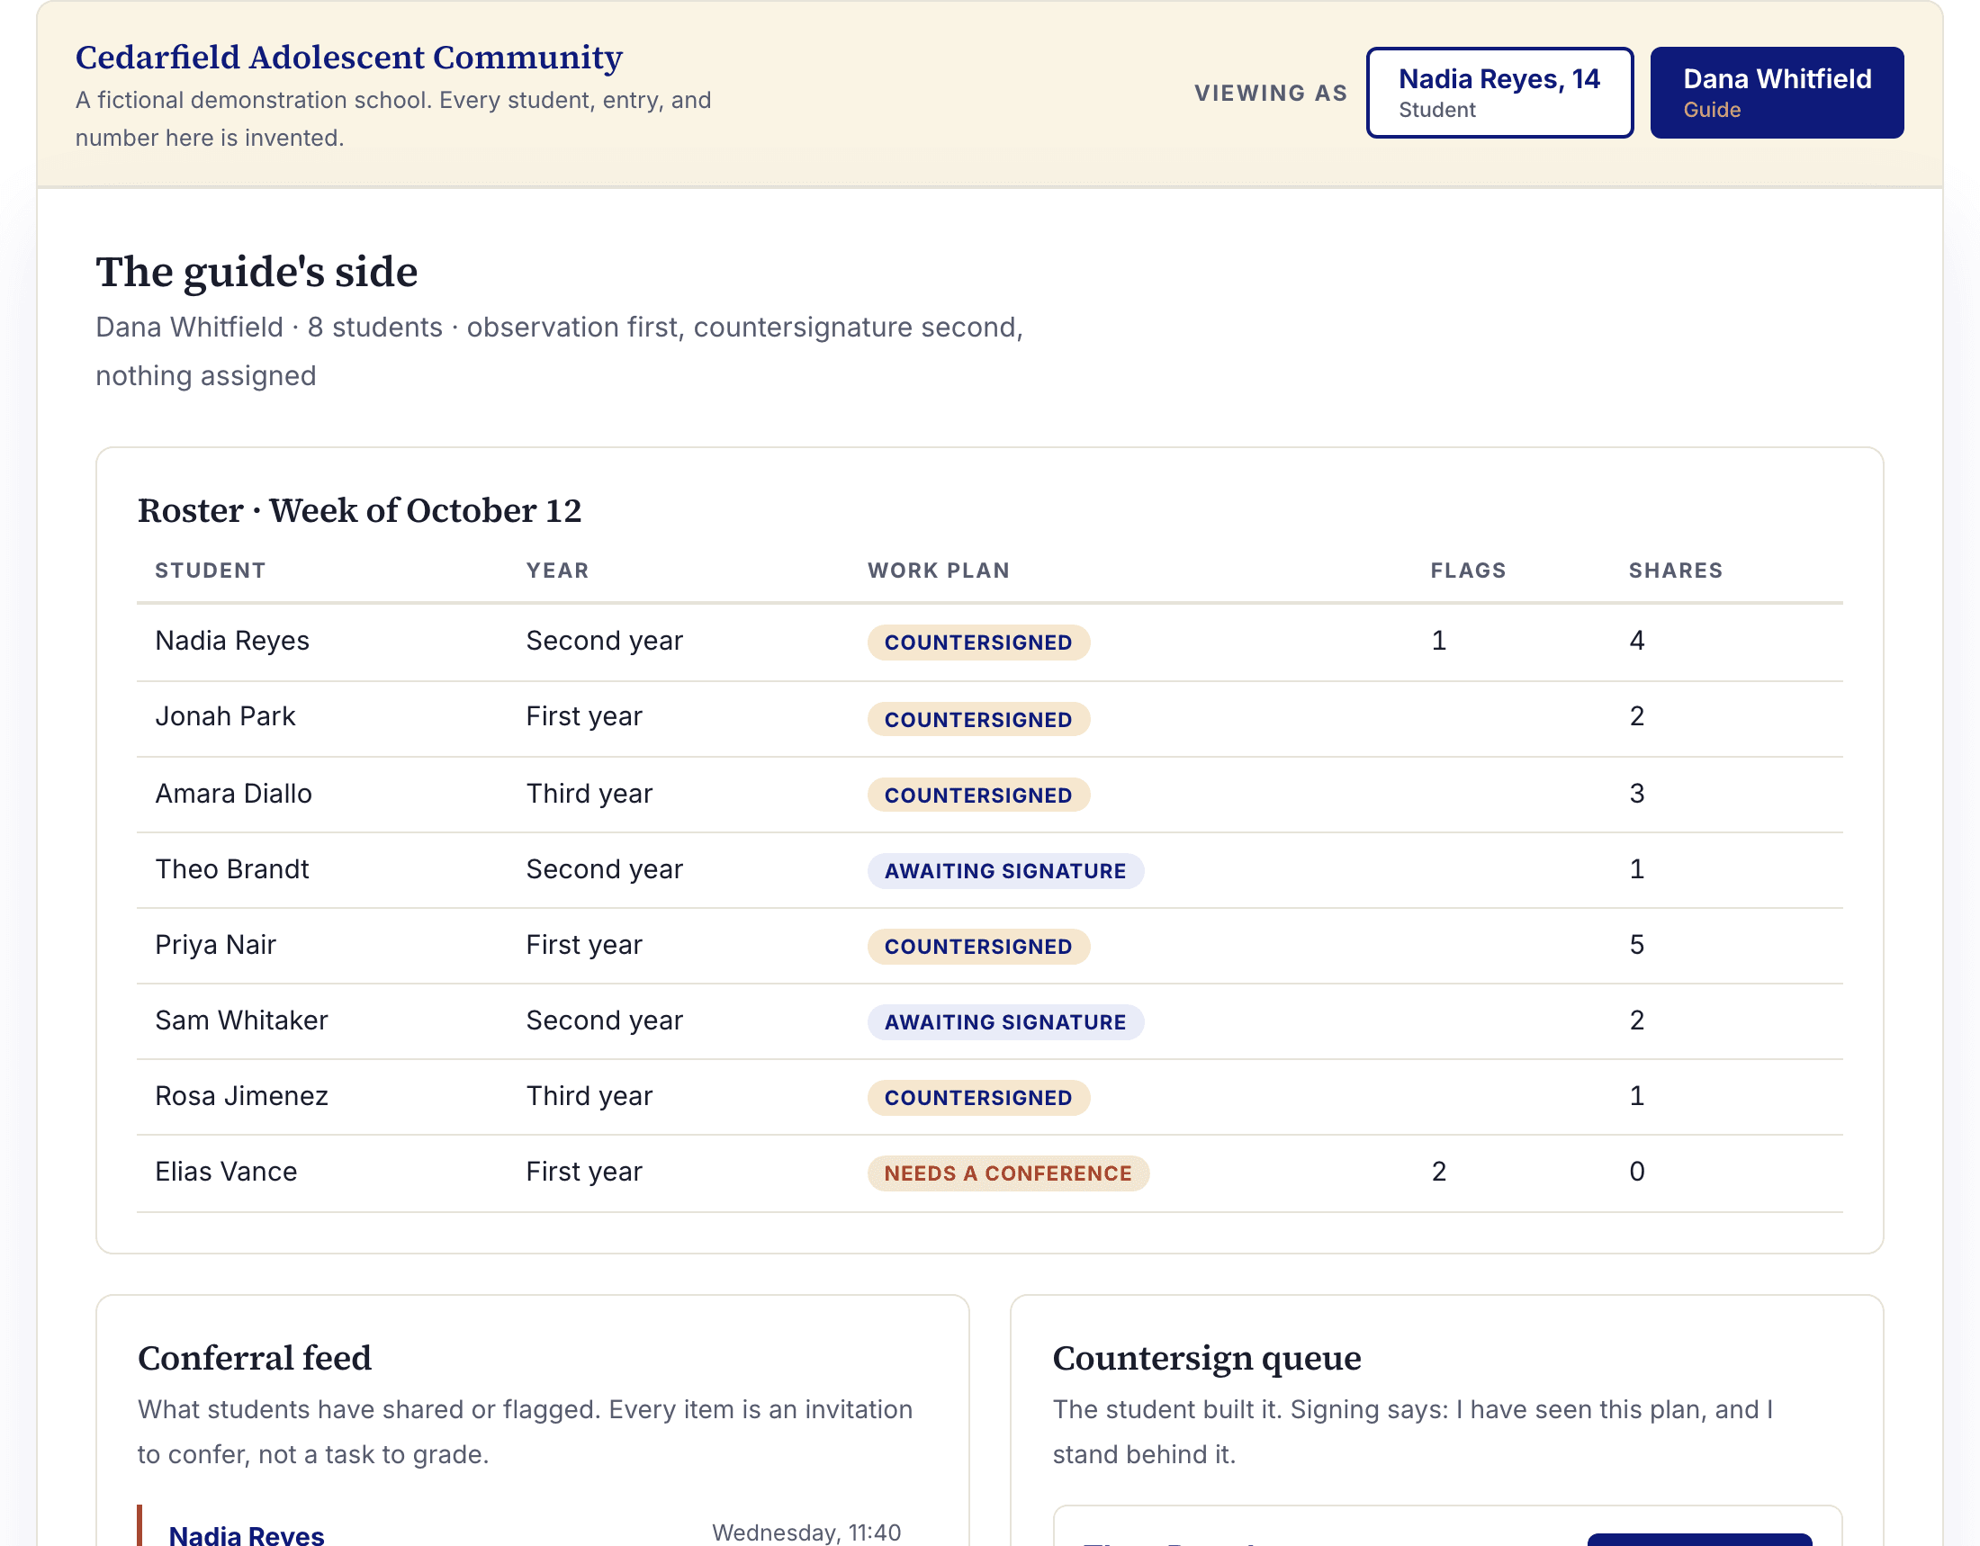Select Sam Whitaker in the roster
This screenshot has width=1980, height=1546.
[241, 1020]
